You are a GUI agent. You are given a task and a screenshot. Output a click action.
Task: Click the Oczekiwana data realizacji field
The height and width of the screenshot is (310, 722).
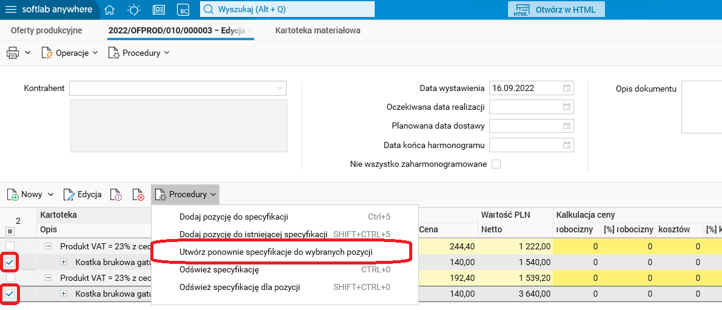point(532,107)
